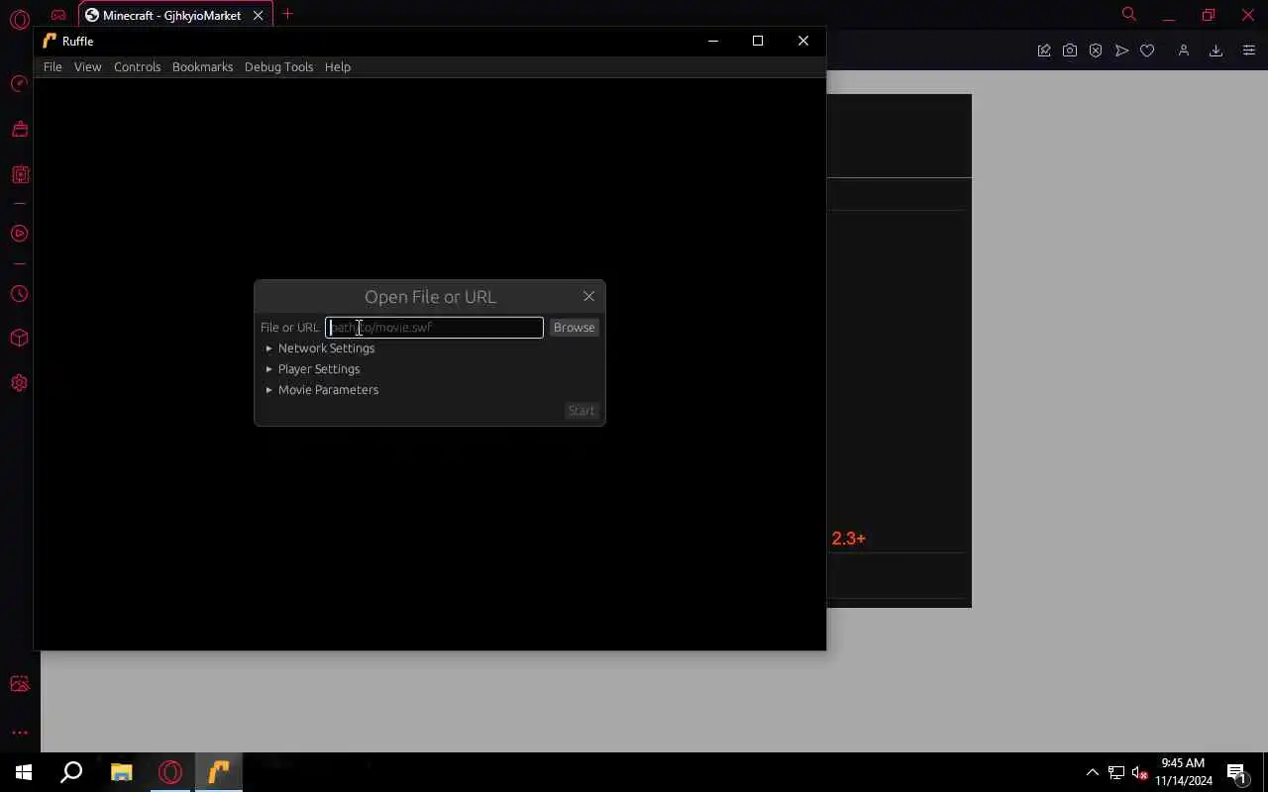Click the Ruffle taskbar icon

point(219,772)
